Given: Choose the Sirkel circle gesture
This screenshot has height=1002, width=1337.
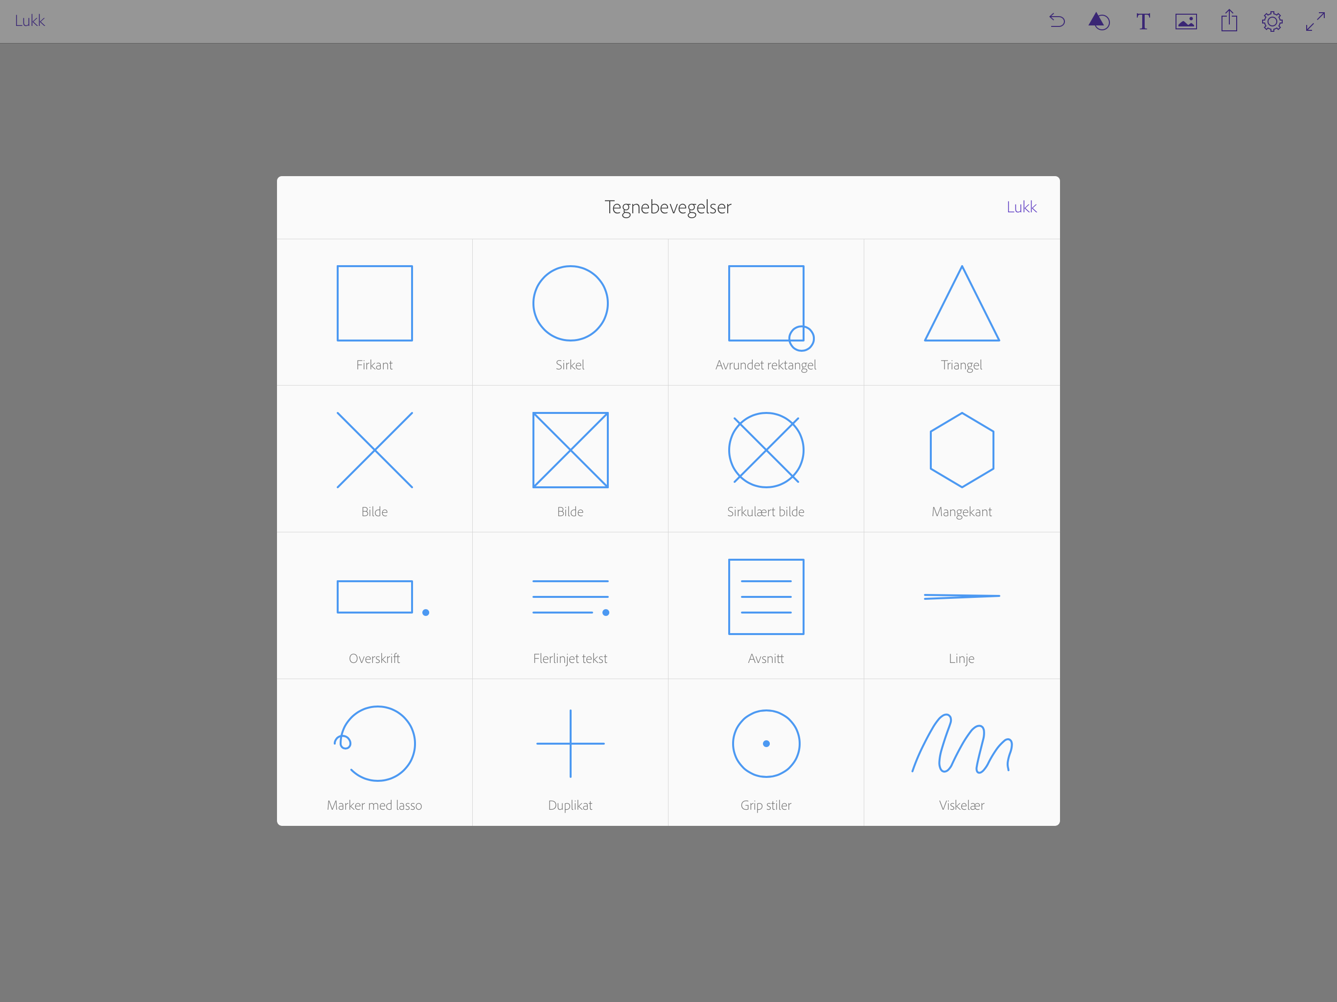Looking at the screenshot, I should click(570, 313).
